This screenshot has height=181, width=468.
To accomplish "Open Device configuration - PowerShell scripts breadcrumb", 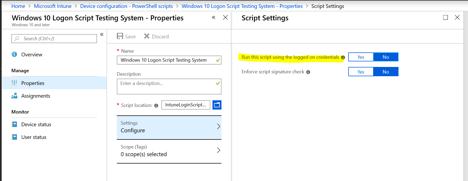I will point(126,6).
